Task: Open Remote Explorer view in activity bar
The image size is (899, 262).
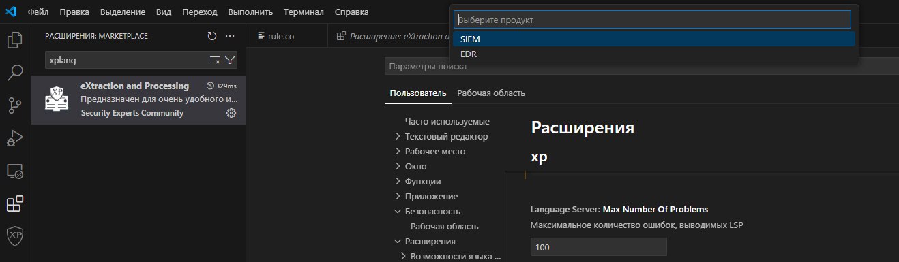Action: pyautogui.click(x=15, y=171)
